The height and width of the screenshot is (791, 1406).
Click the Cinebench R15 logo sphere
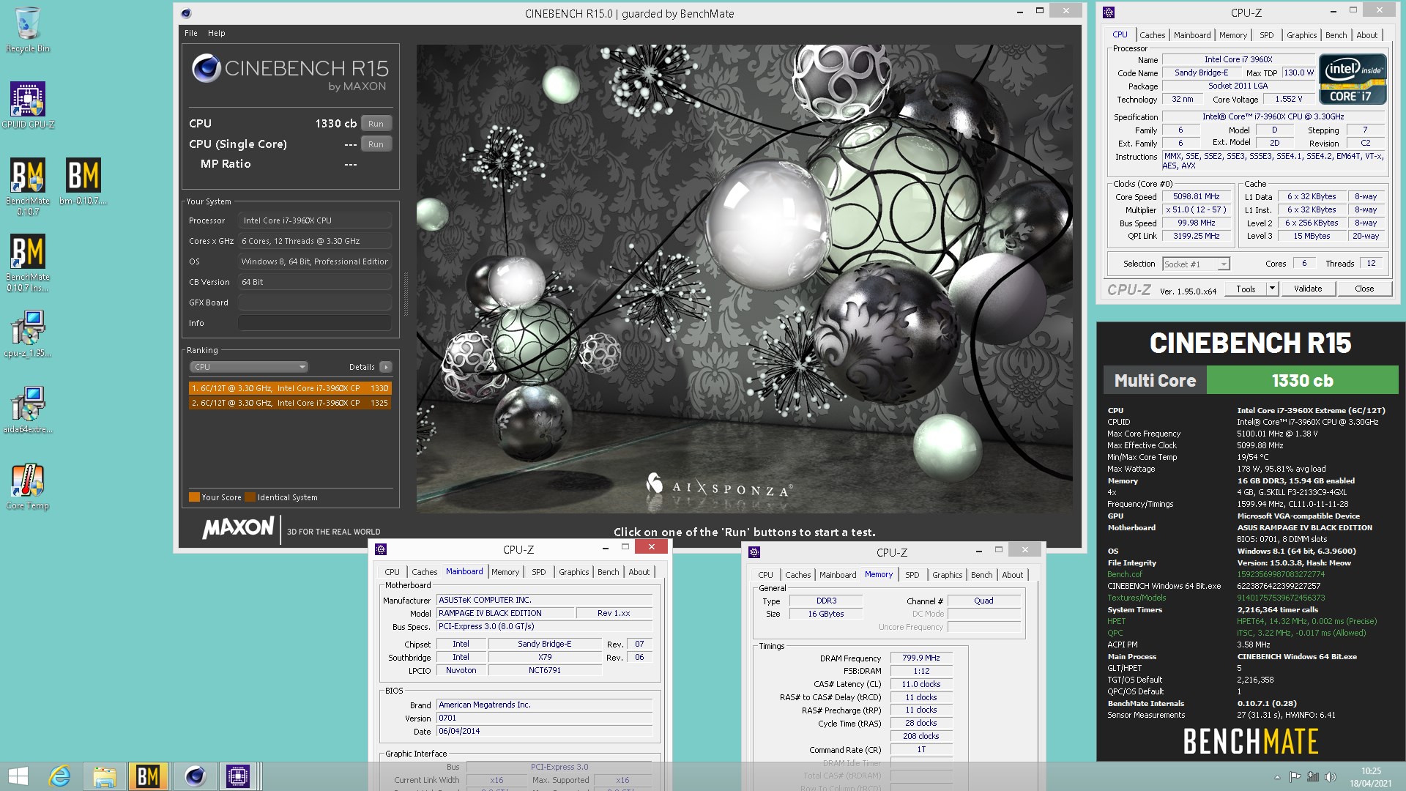click(x=206, y=68)
